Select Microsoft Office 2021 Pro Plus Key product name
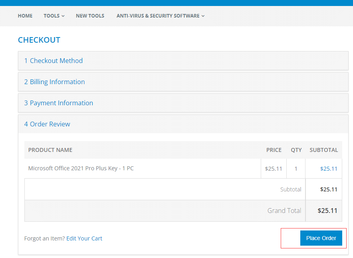The image size is (353, 258). pos(81,168)
